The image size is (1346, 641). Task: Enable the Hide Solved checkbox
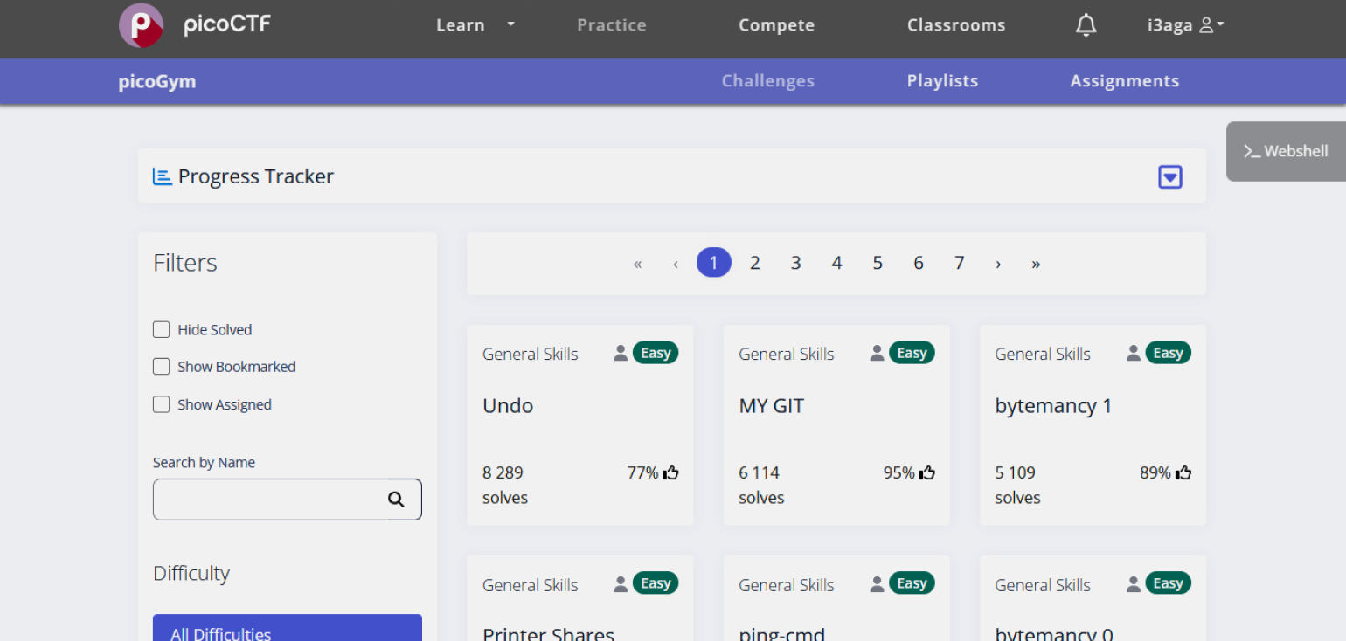click(x=162, y=330)
